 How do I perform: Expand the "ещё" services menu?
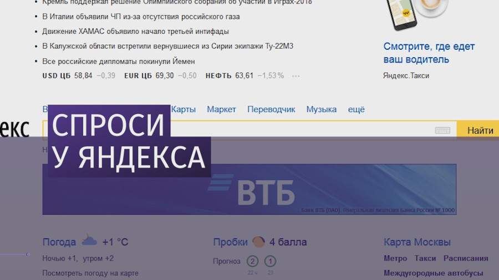pos(356,110)
